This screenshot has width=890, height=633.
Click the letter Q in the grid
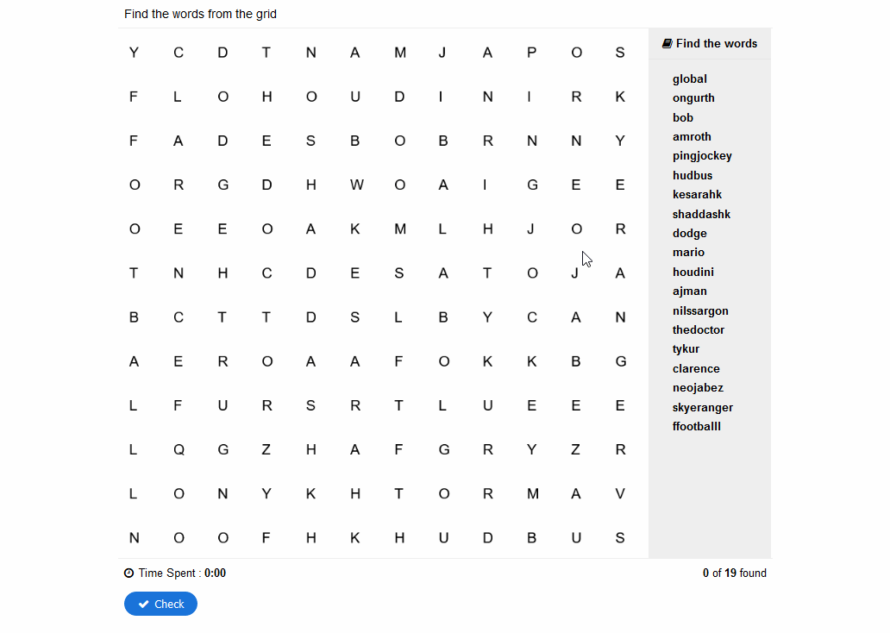click(179, 450)
